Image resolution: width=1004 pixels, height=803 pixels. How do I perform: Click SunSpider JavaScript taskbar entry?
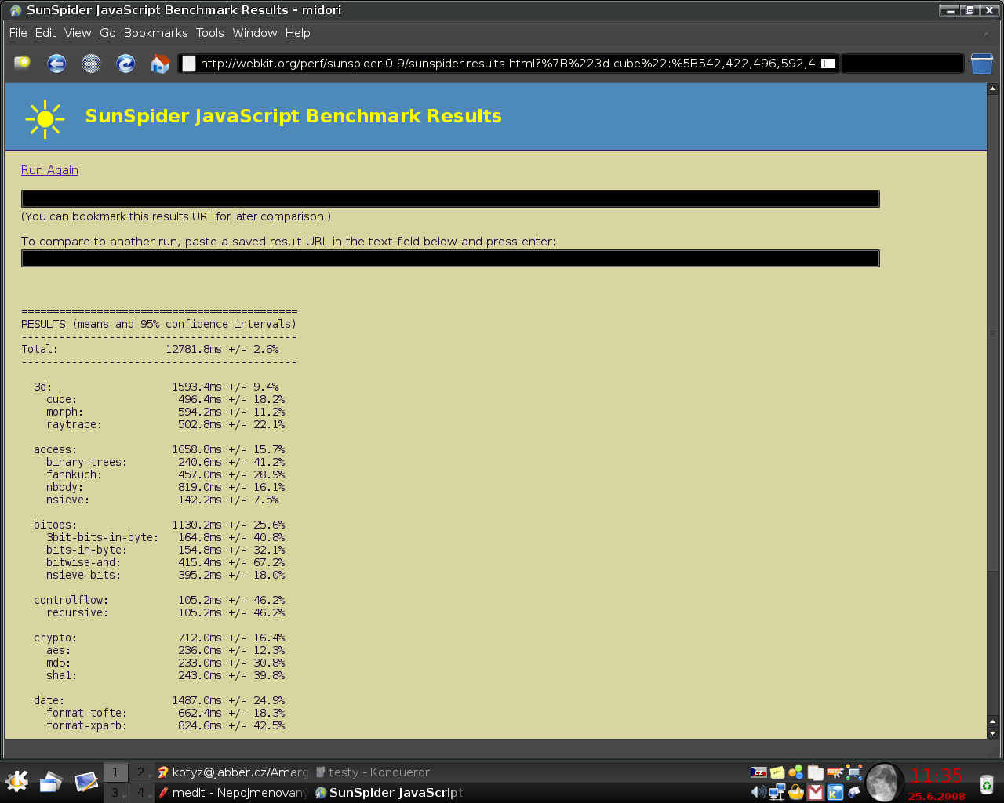[390, 793]
